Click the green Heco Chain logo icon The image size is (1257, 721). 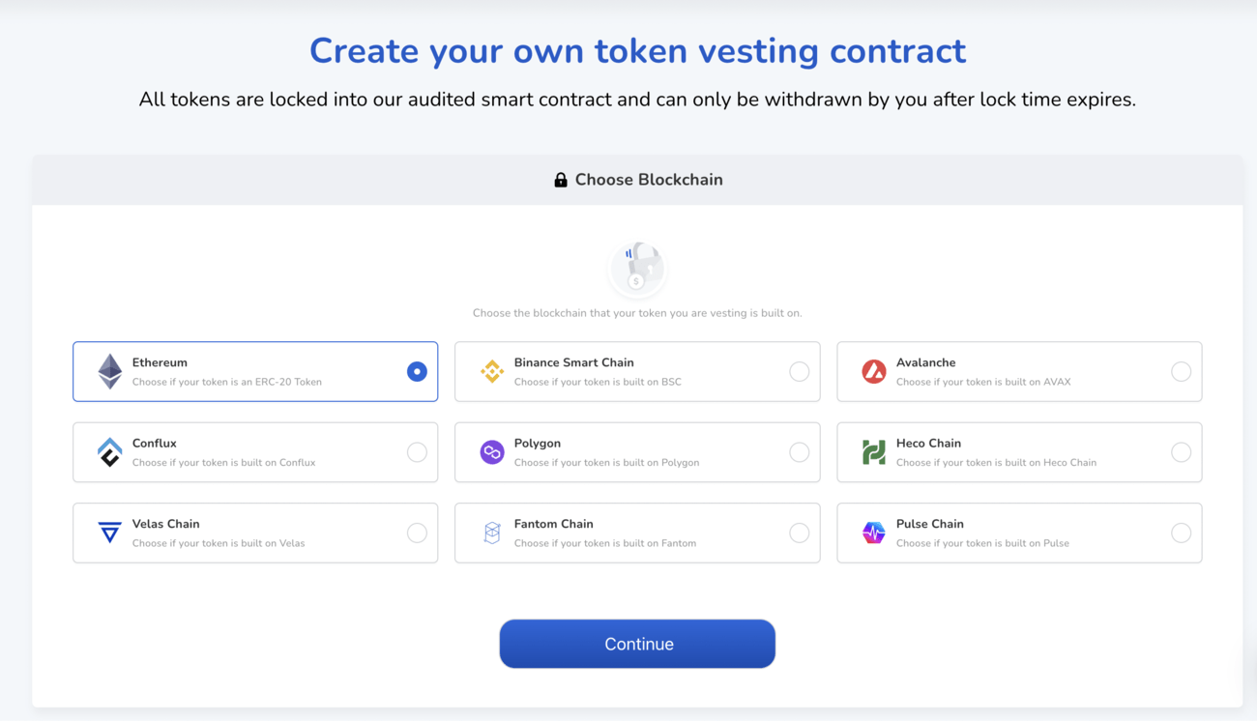[x=874, y=452]
